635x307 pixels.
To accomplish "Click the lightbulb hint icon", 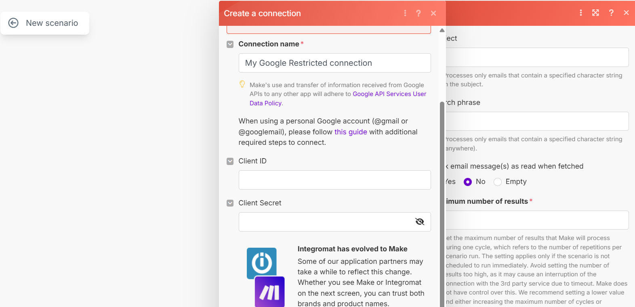I will 242,84.
